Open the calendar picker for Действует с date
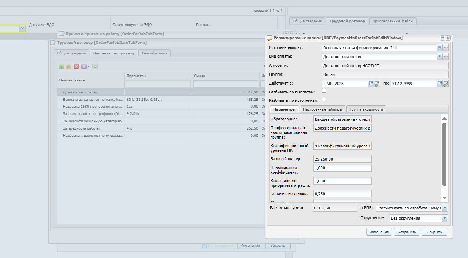 coord(371,84)
